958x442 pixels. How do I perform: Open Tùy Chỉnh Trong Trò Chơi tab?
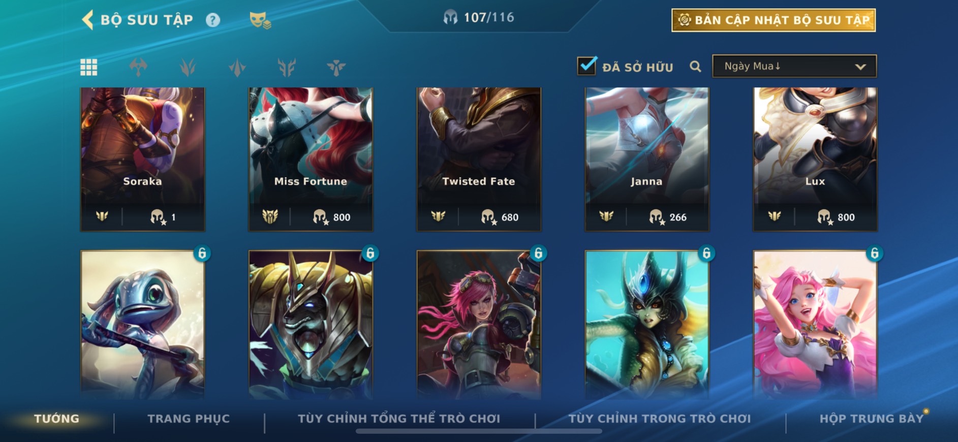(x=659, y=419)
